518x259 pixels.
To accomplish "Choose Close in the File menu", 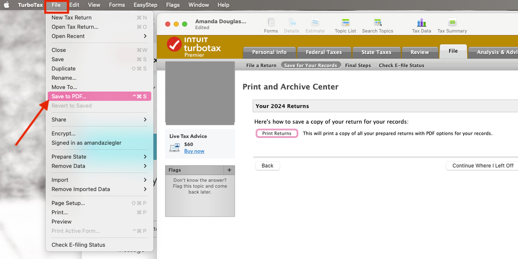I will coord(100,50).
